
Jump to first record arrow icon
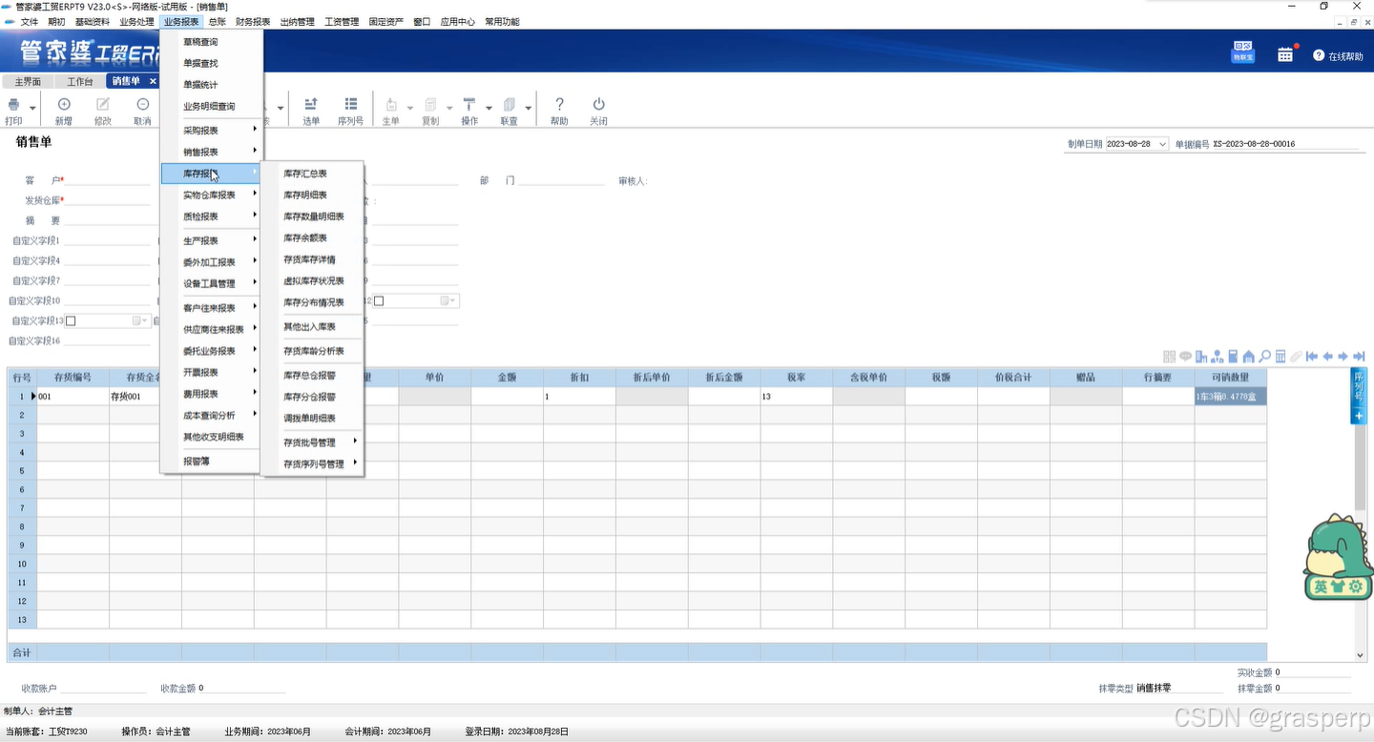pyautogui.click(x=1312, y=357)
